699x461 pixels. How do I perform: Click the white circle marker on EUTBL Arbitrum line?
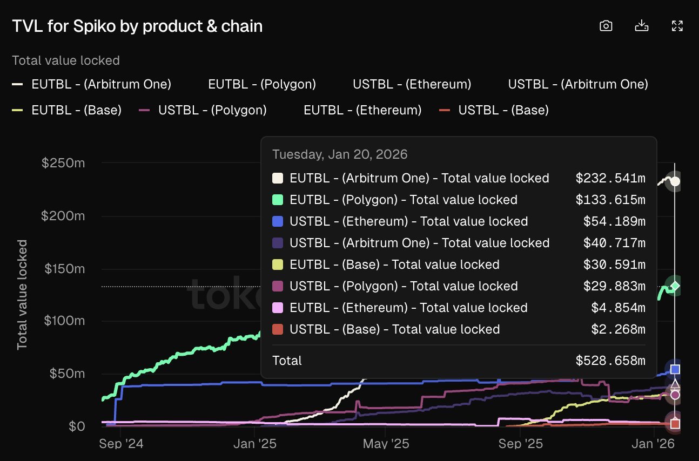675,181
